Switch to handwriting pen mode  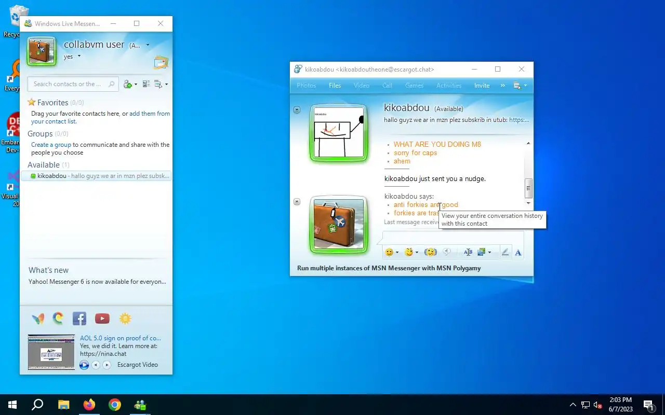click(x=505, y=252)
